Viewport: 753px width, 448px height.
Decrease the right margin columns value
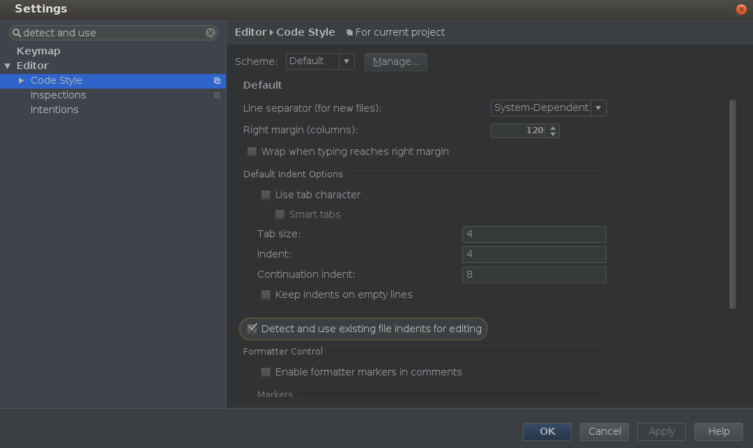(x=553, y=134)
